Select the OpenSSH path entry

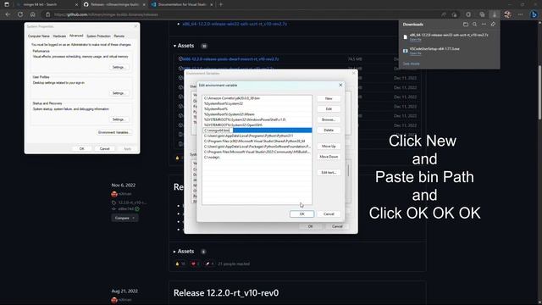coord(257,125)
